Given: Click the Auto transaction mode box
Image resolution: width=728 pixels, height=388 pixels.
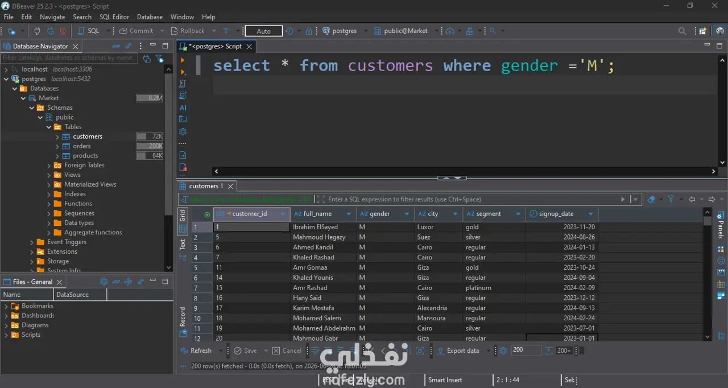Looking at the screenshot, I should click(x=263, y=31).
